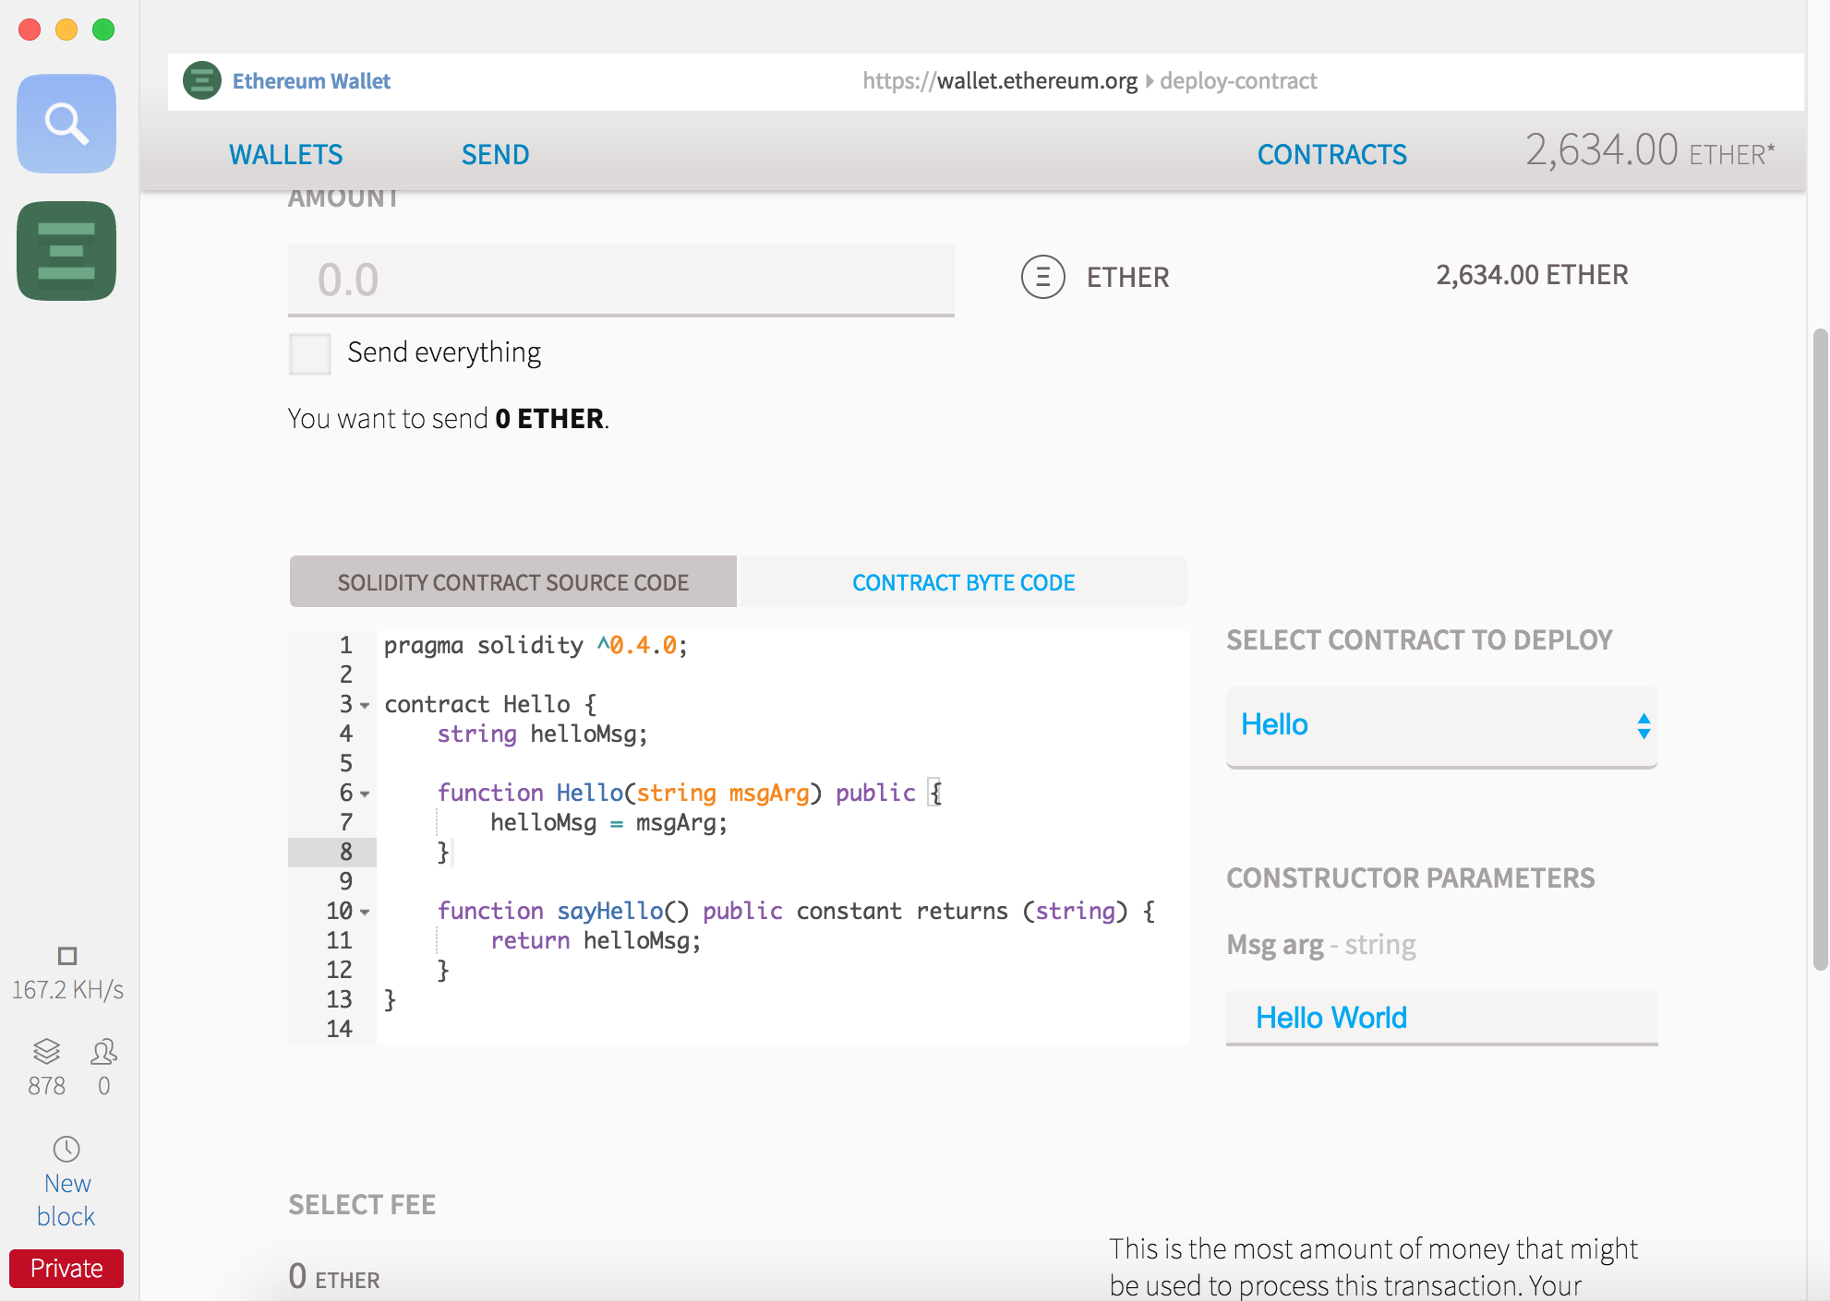The height and width of the screenshot is (1301, 1830).
Task: Click the Msg arg constructor parameter field
Action: coord(1442,1018)
